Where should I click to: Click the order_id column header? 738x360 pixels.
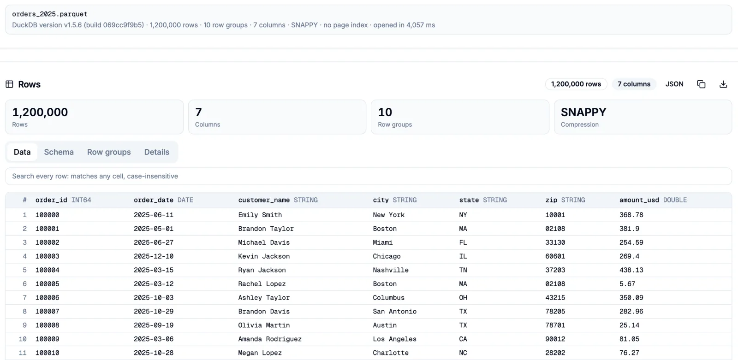tap(63, 200)
